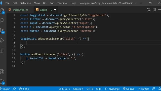Image resolution: width=161 pixels, height=91 pixels.
Task: Open the notifications bell
Action: pyautogui.click(x=159, y=89)
